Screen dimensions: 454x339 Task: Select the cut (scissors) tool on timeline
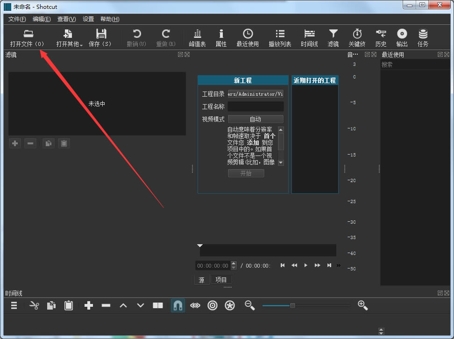(x=34, y=305)
